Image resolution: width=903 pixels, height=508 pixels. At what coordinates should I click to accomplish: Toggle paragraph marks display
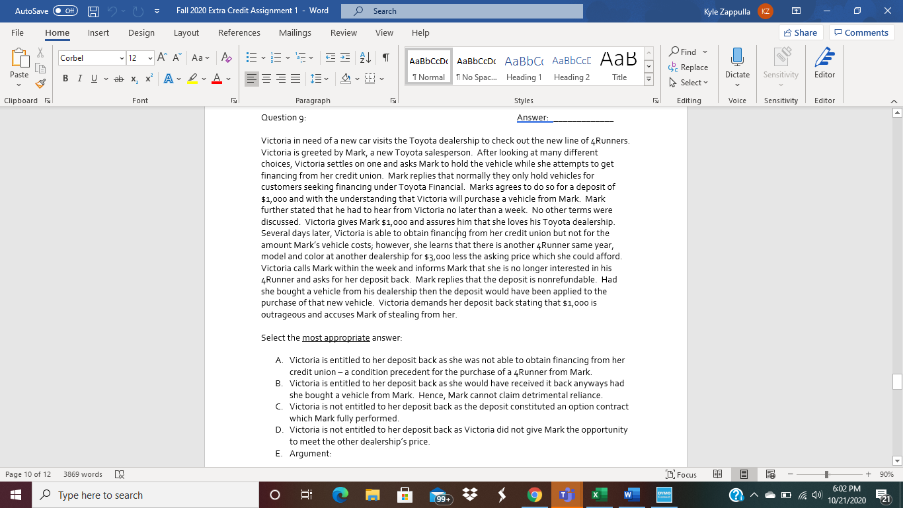386,58
